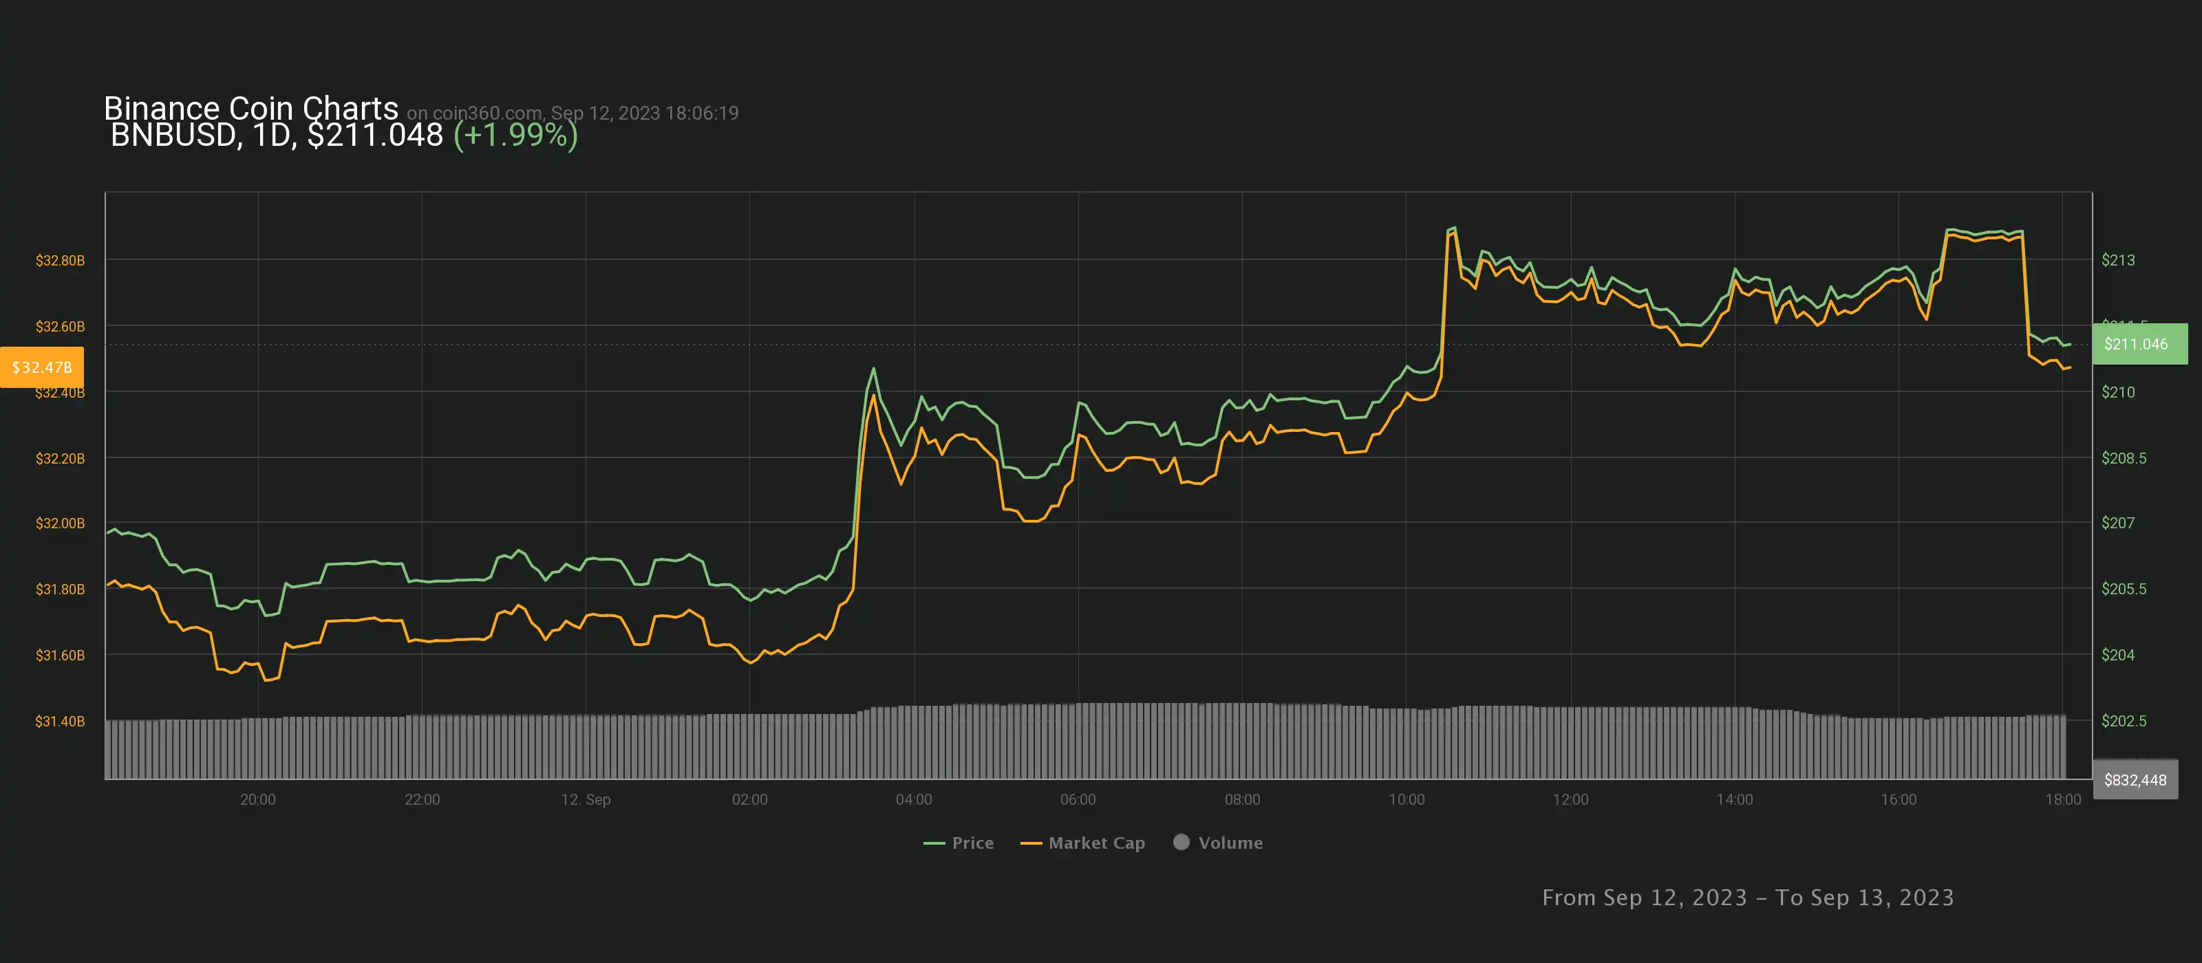Click the 04:00 time axis label

click(914, 799)
